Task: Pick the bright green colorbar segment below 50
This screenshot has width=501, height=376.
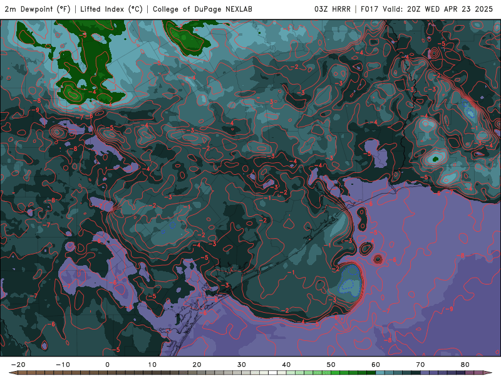Action: 326,373
